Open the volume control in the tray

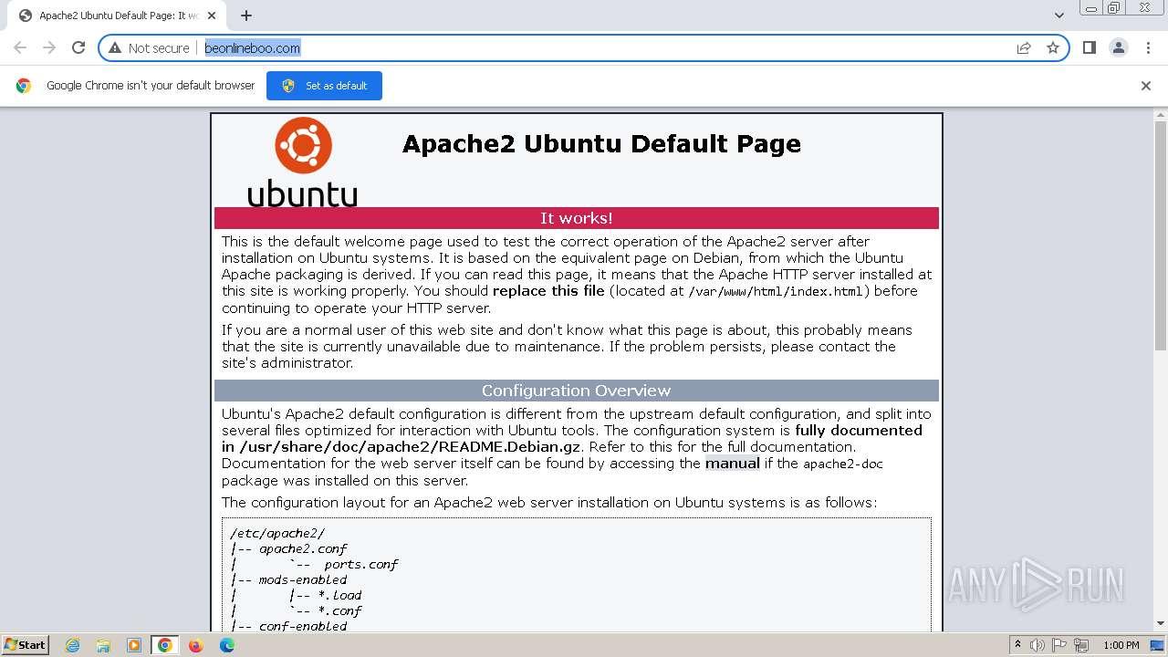[x=1038, y=645]
